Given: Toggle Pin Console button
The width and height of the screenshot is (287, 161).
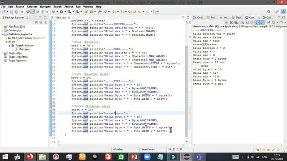Looking at the screenshot, I should point(268,22).
